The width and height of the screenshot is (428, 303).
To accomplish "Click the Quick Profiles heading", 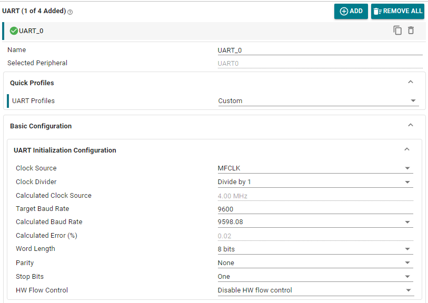I will click(x=32, y=83).
